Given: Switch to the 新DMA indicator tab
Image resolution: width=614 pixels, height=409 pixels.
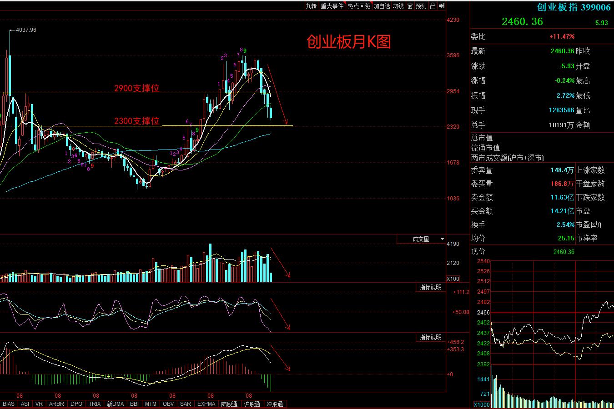Looking at the screenshot, I should point(115,404).
